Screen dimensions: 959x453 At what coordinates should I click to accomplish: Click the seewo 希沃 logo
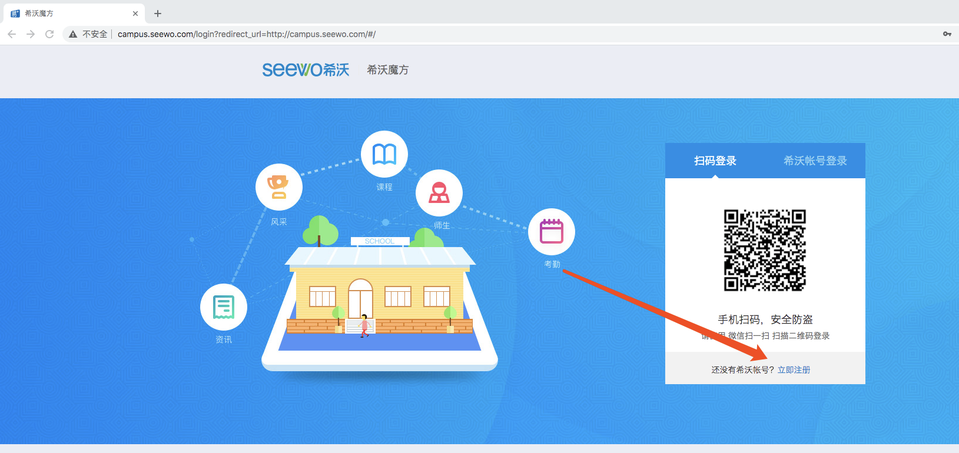306,70
